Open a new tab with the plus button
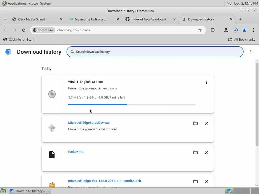The height and width of the screenshot is (194, 259). tap(240, 19)
